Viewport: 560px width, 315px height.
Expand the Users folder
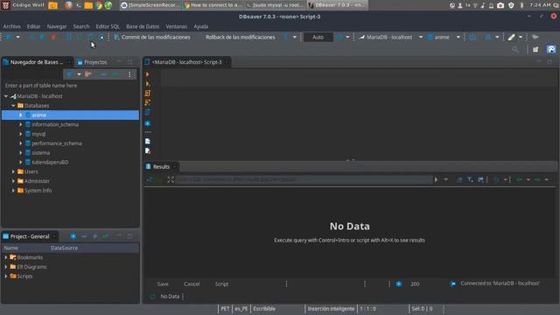click(x=13, y=171)
